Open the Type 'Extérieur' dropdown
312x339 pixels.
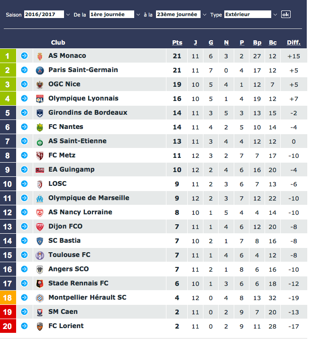251,15
